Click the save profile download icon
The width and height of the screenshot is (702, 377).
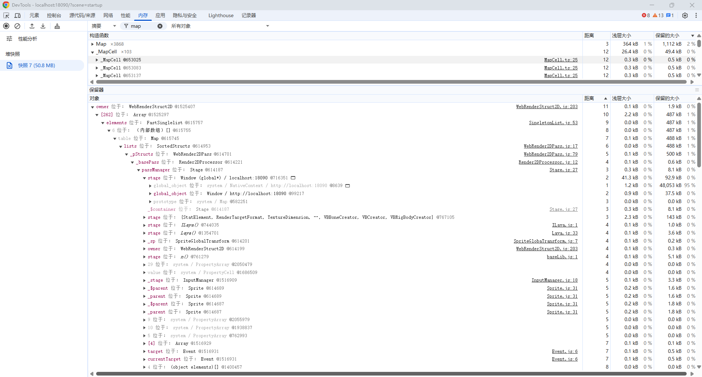coord(43,26)
